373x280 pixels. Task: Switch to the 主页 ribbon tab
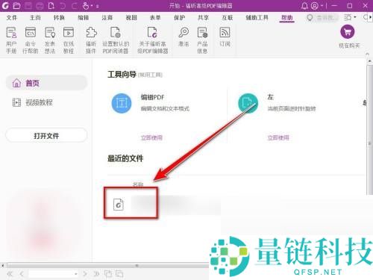click(x=35, y=18)
